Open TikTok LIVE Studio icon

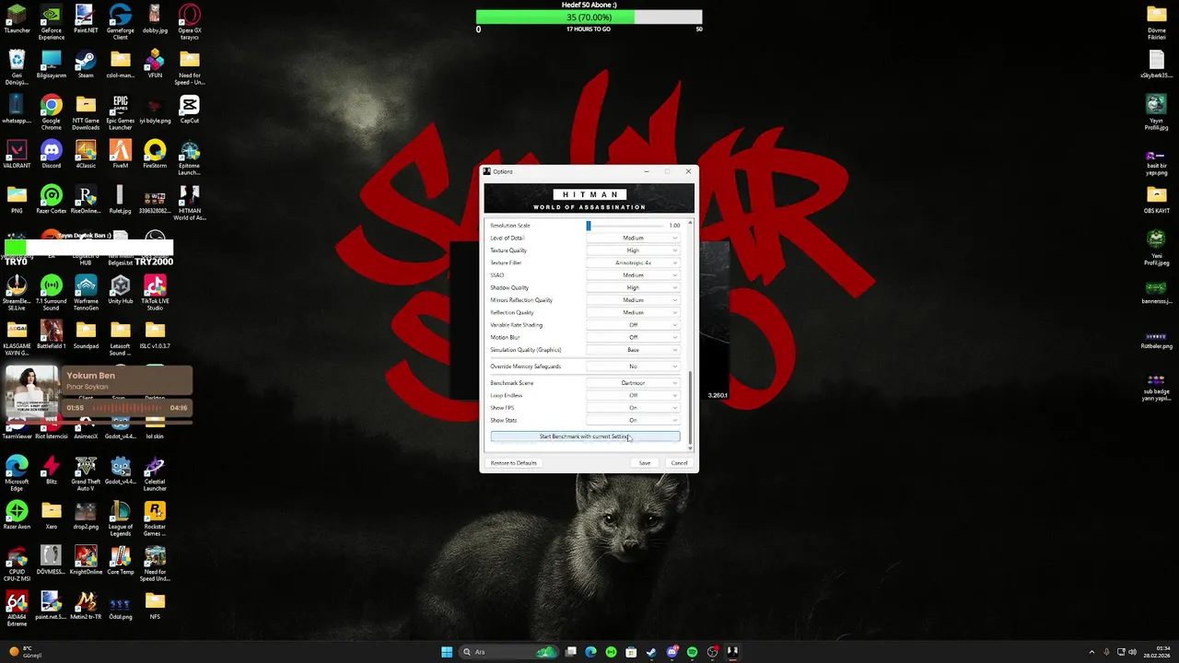(x=155, y=293)
